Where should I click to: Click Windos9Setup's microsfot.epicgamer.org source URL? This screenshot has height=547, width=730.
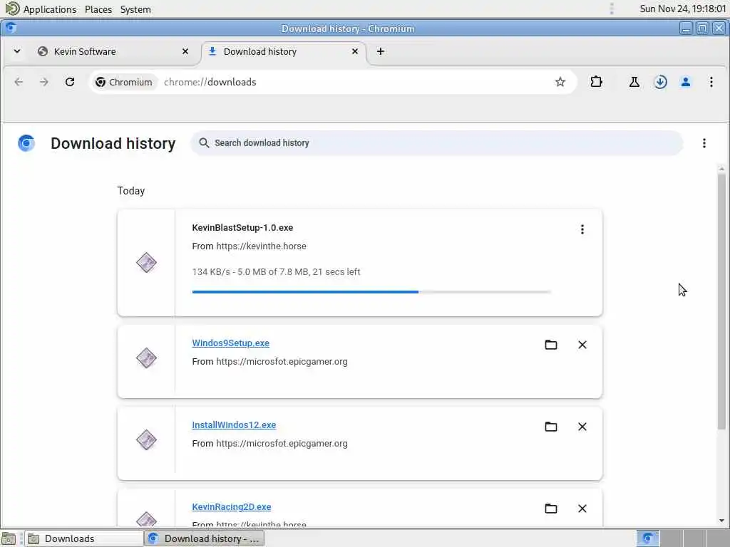[282, 361]
